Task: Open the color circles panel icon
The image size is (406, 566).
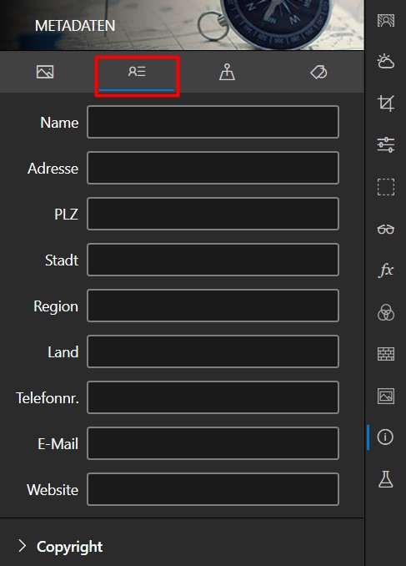Action: pyautogui.click(x=385, y=312)
